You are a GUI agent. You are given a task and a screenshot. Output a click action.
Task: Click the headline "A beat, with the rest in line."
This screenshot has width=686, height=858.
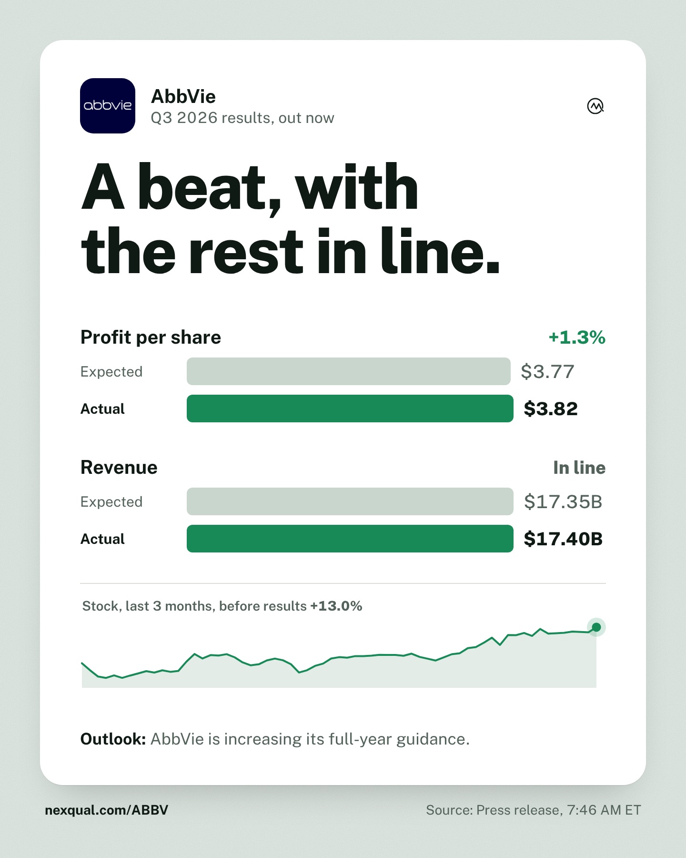coord(291,219)
